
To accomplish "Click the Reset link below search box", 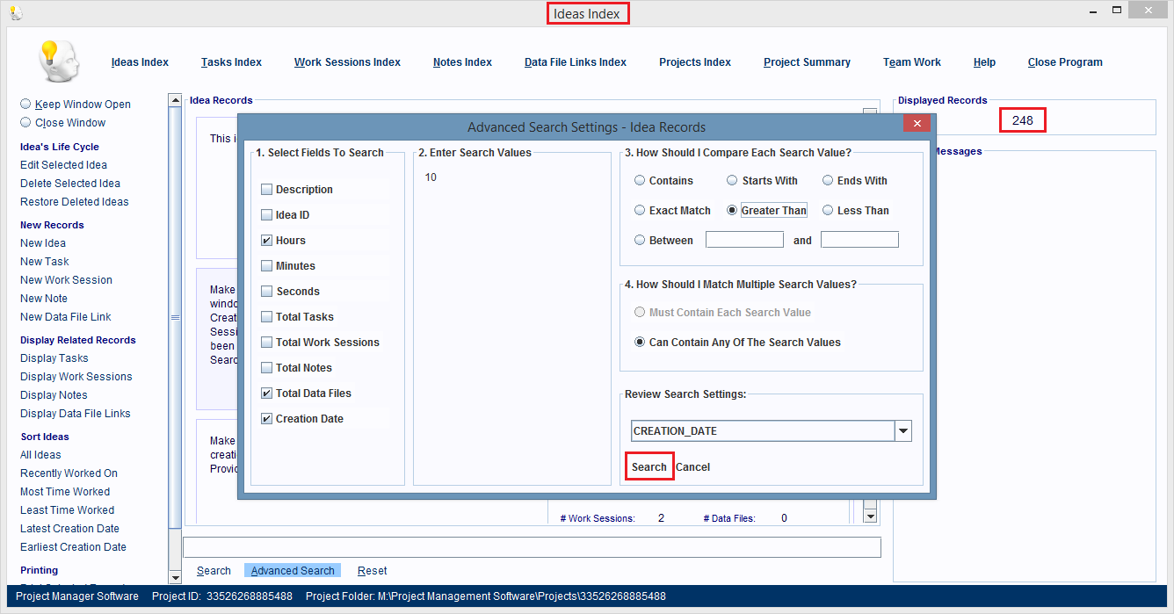I will 373,571.
